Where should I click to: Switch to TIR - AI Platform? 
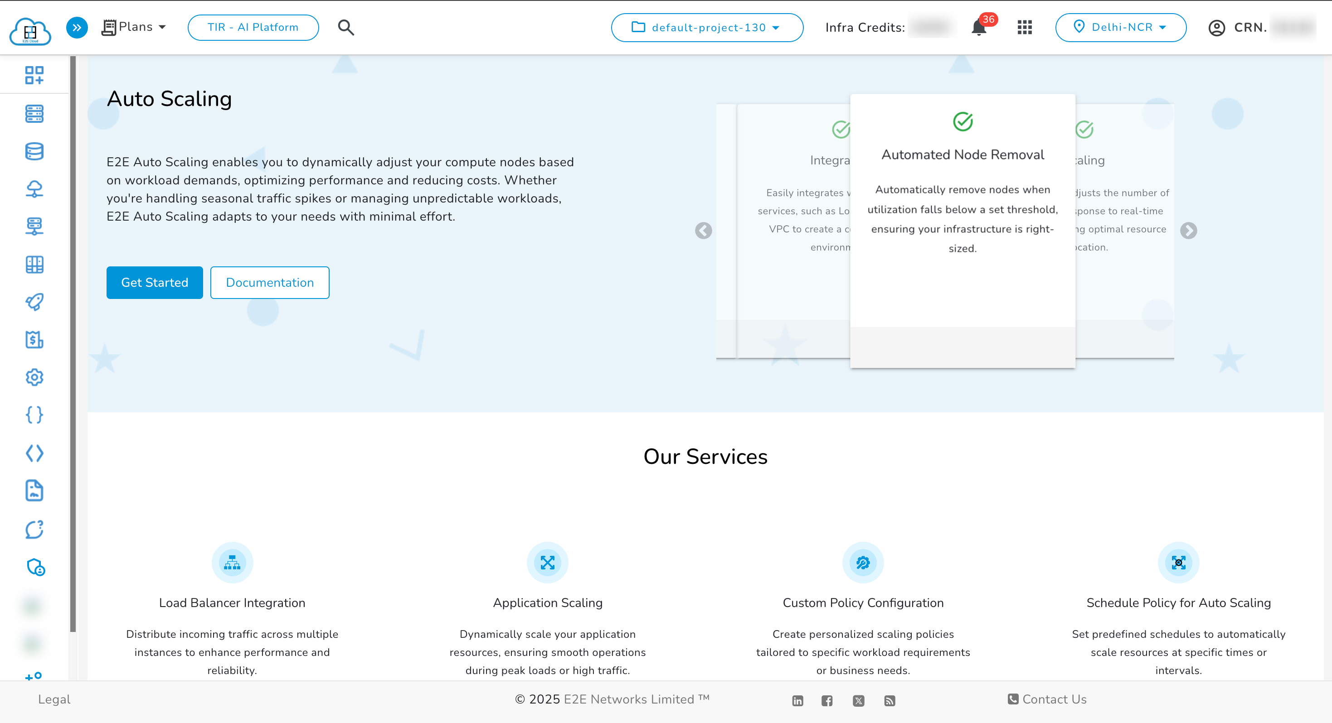(253, 27)
